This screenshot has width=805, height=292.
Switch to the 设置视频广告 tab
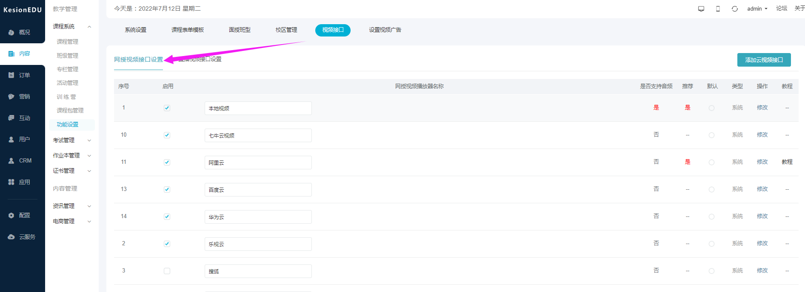385,30
